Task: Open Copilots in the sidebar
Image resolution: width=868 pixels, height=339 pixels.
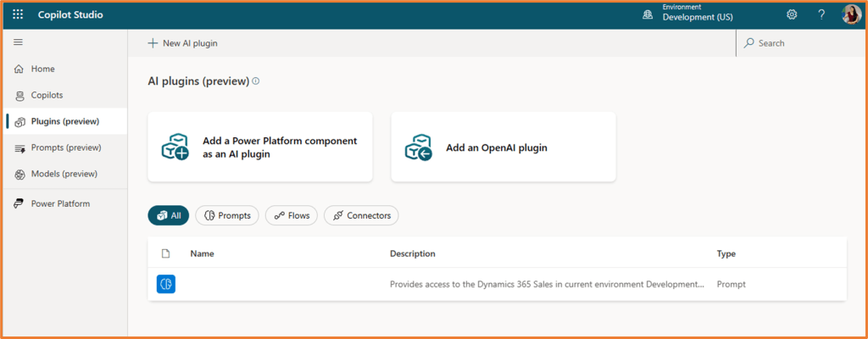Action: click(47, 95)
